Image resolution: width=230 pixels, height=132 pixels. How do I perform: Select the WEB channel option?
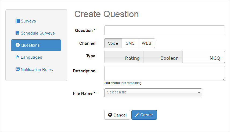click(x=146, y=43)
